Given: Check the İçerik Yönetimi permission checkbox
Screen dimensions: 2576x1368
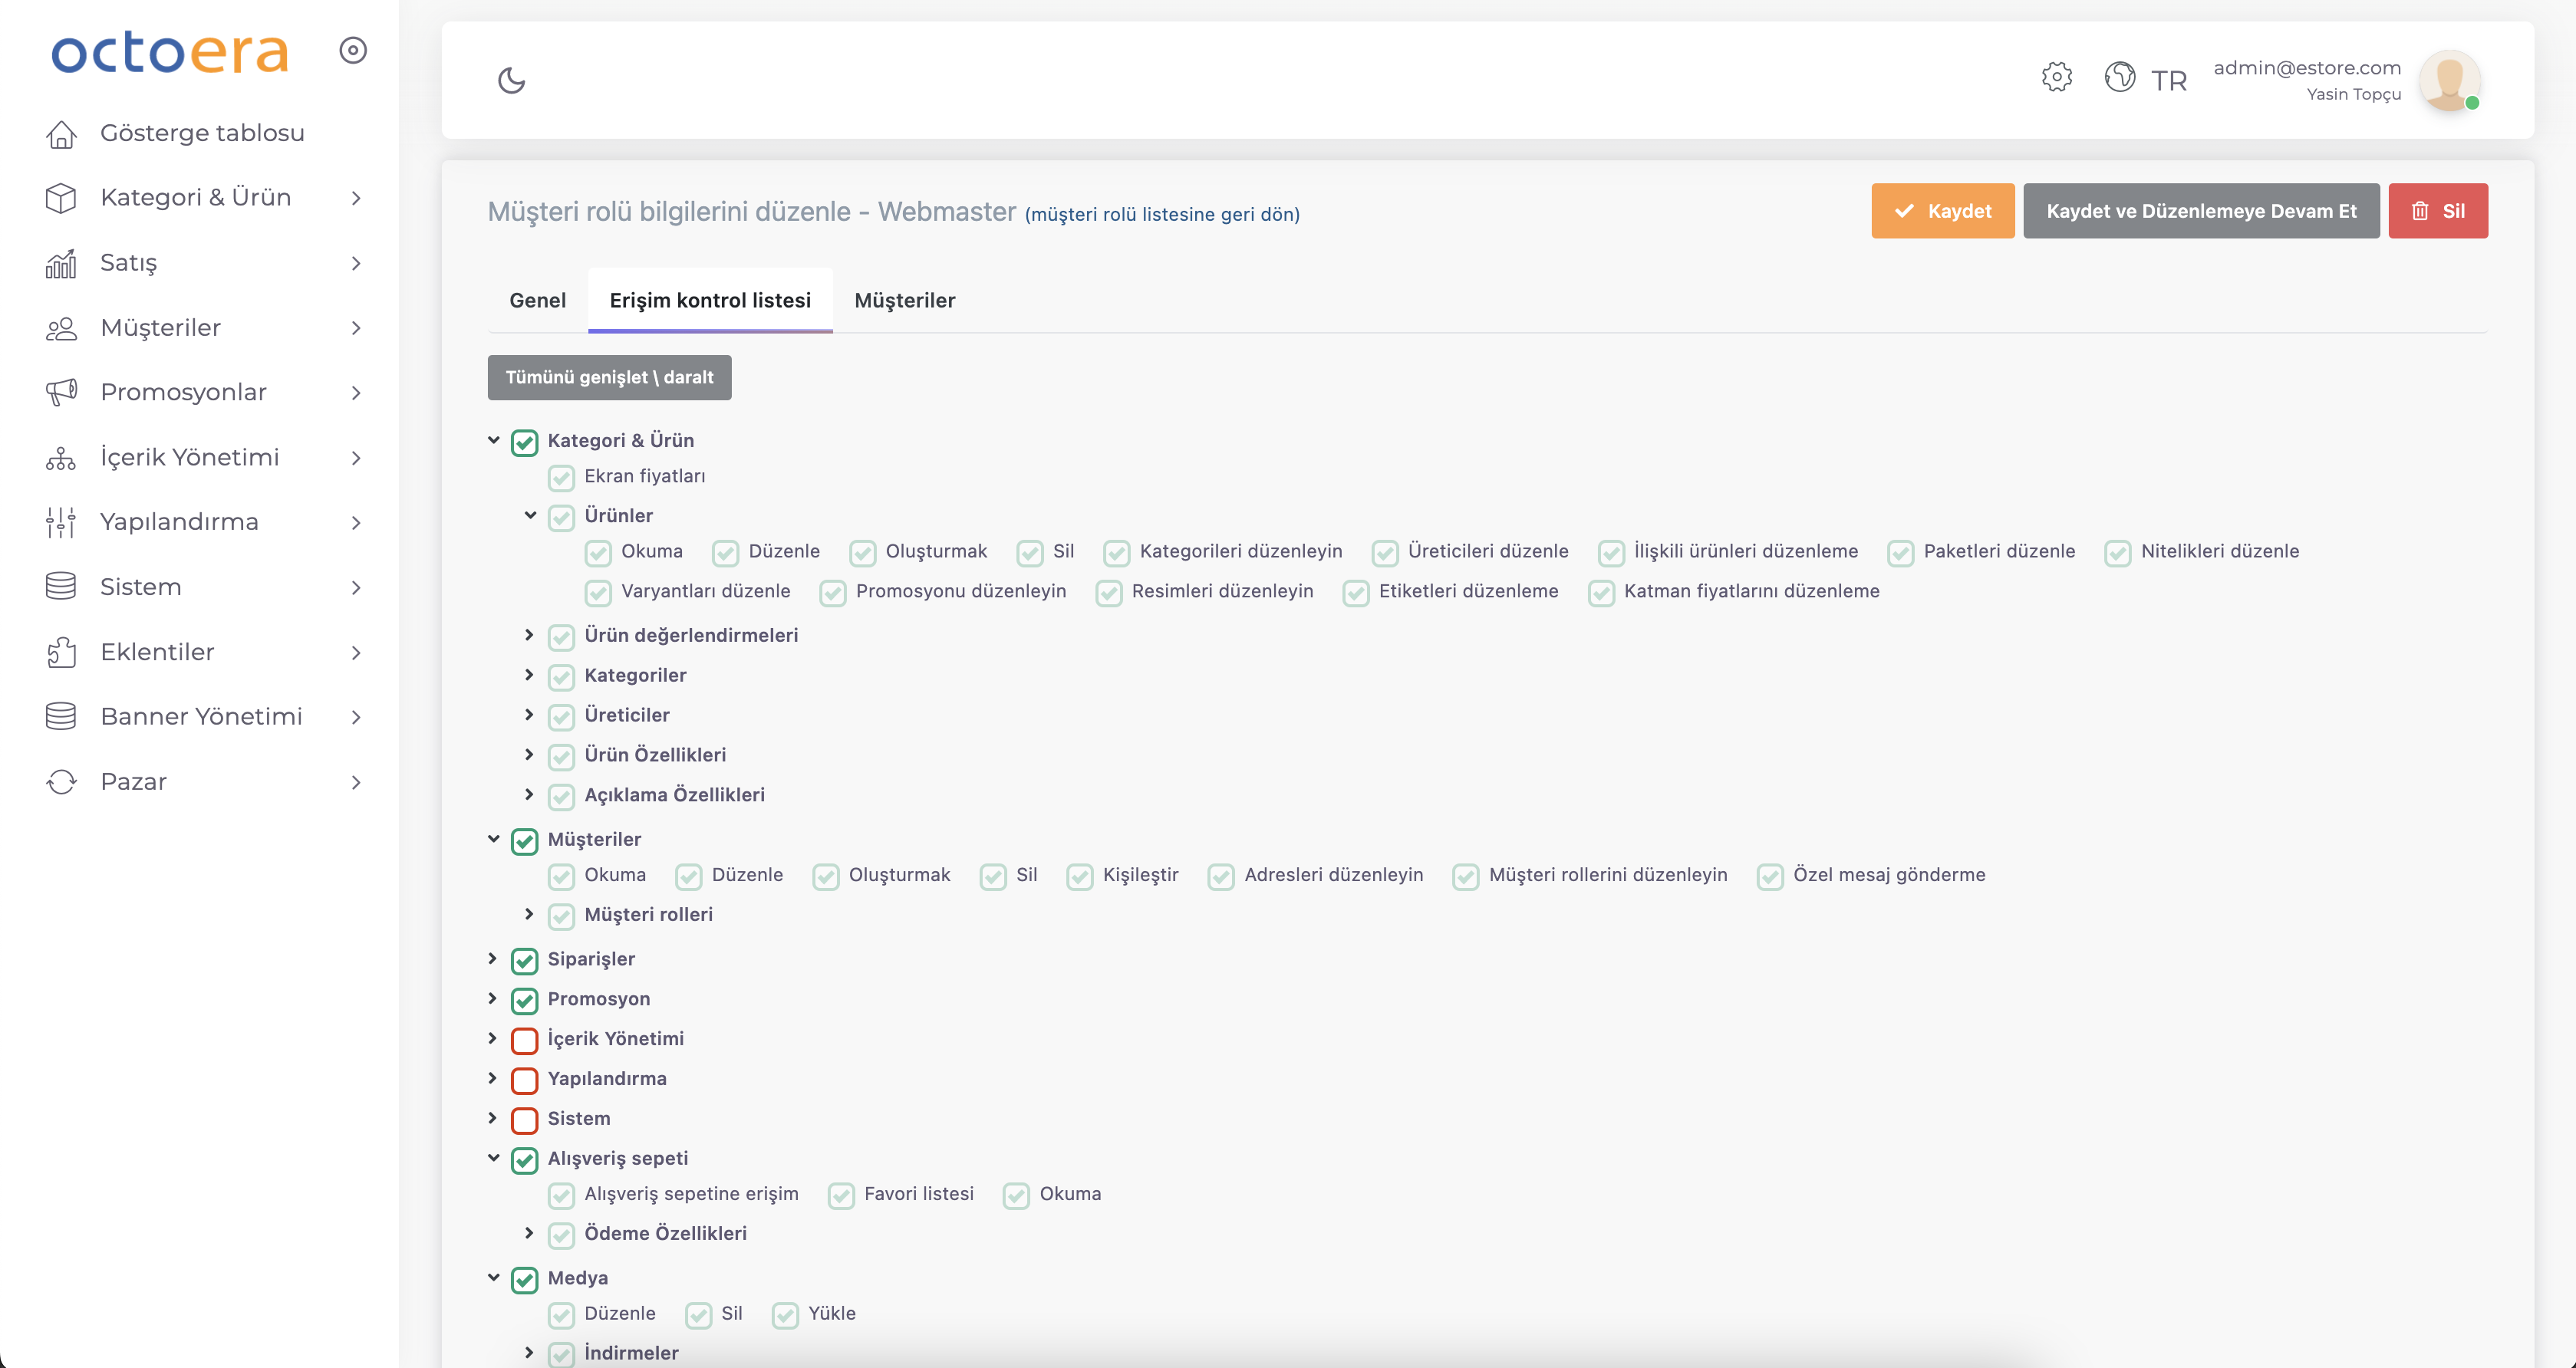Looking at the screenshot, I should tap(524, 1041).
